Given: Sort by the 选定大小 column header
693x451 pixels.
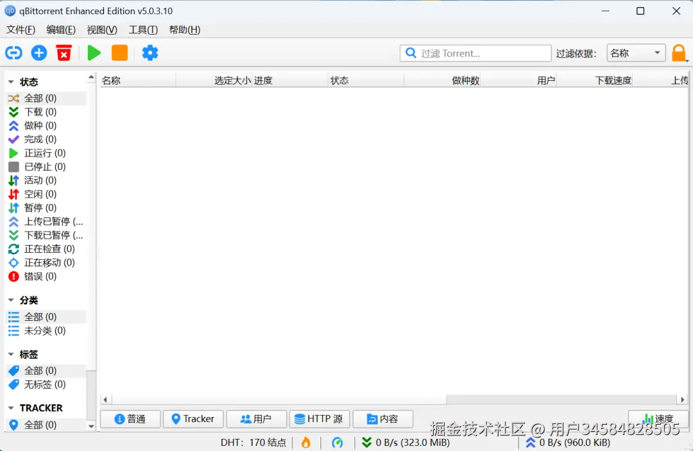Looking at the screenshot, I should tap(214, 80).
